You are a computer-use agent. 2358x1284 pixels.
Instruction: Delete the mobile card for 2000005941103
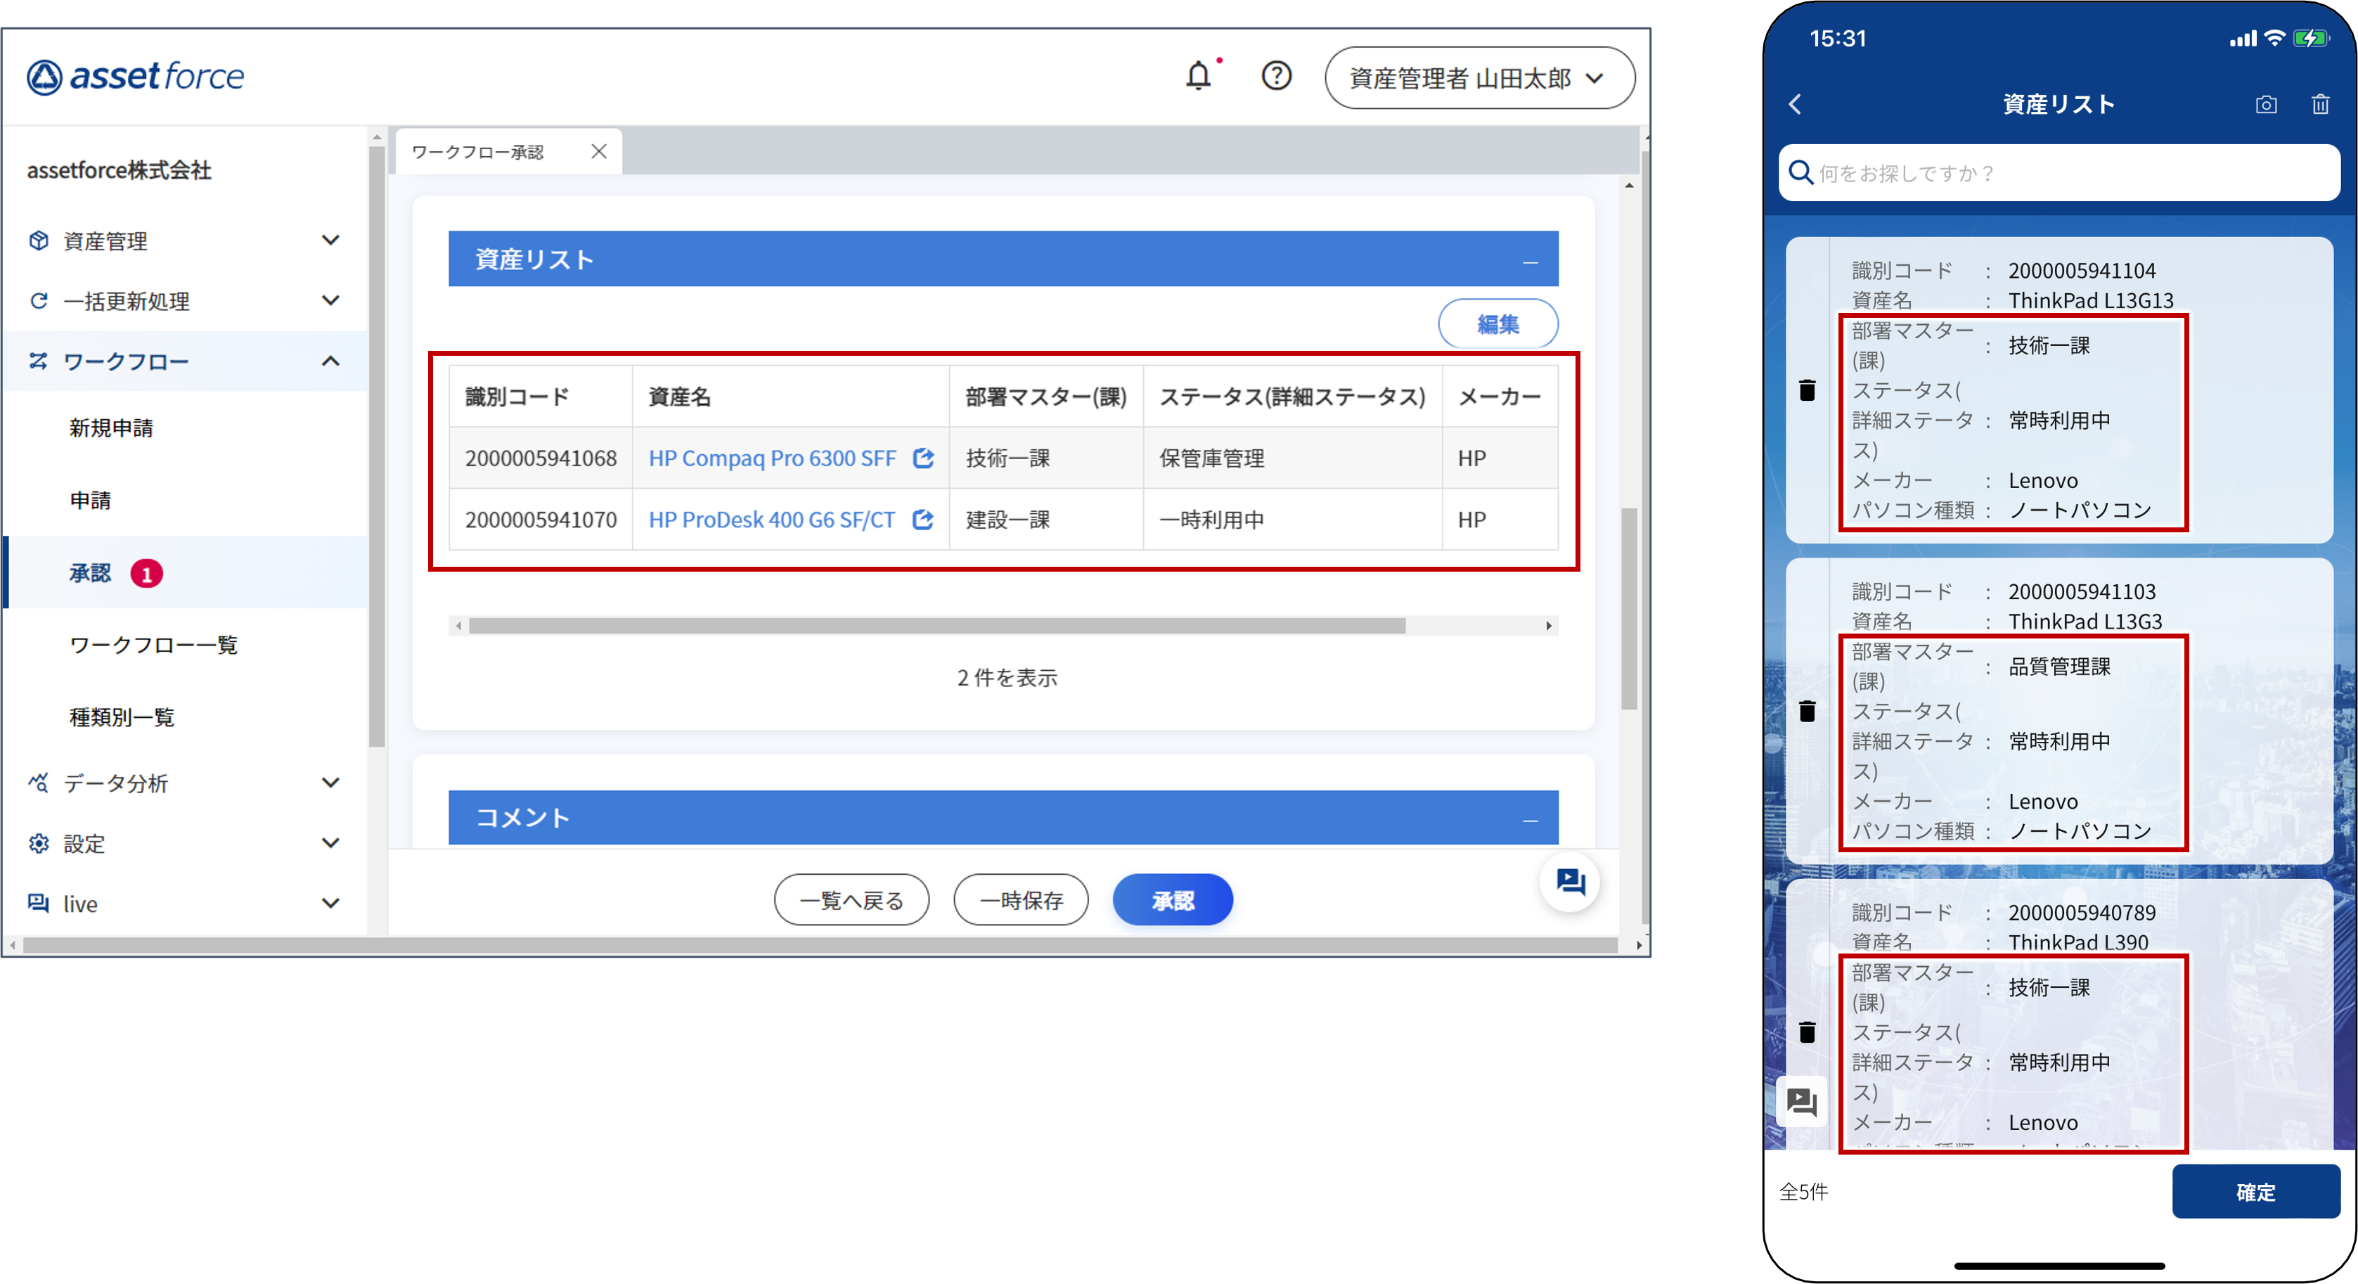click(1807, 711)
